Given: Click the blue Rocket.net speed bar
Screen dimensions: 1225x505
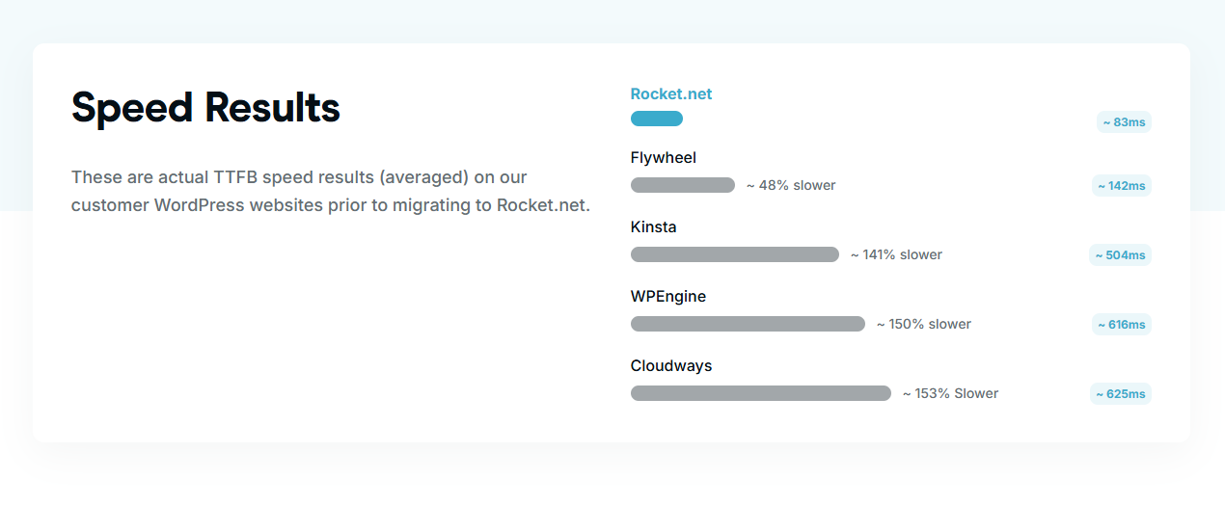Looking at the screenshot, I should tap(657, 119).
